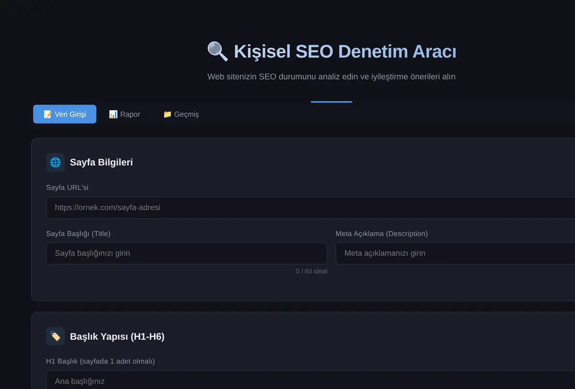Focus the Meta Açıklama input field
This screenshot has height=389, width=575.
pos(455,253)
